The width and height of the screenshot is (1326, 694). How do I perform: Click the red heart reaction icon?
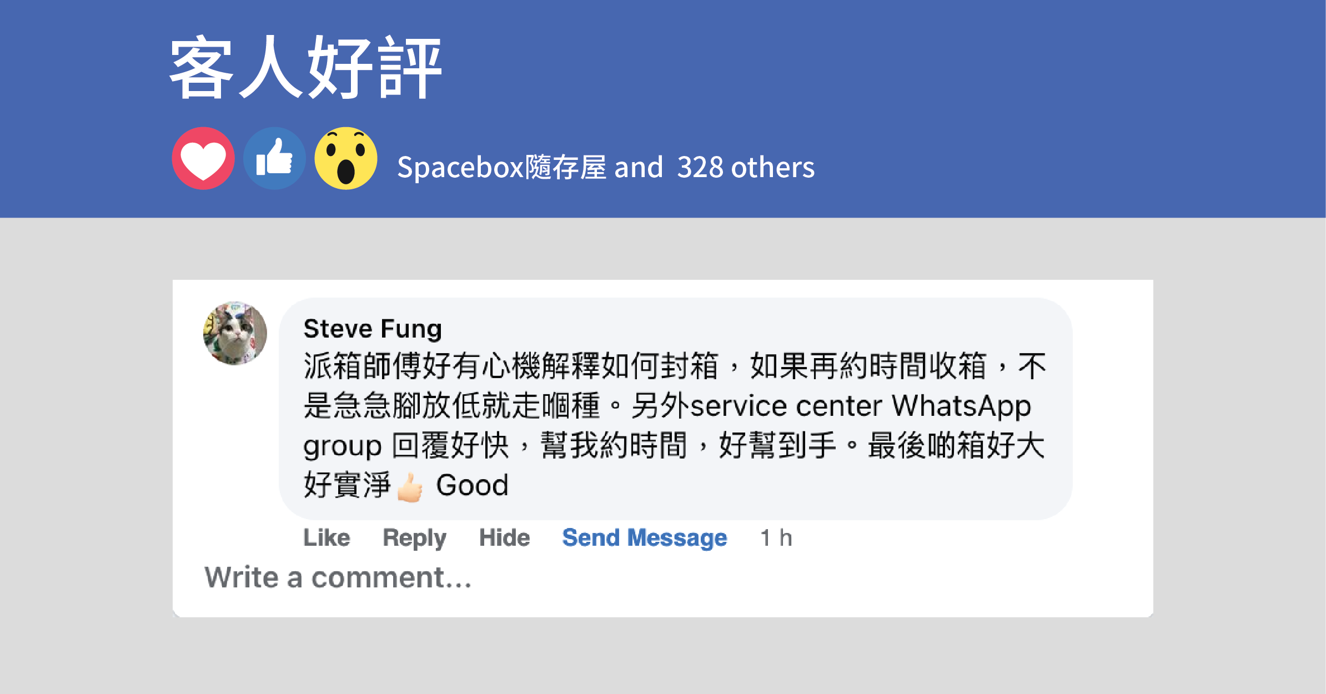click(203, 159)
